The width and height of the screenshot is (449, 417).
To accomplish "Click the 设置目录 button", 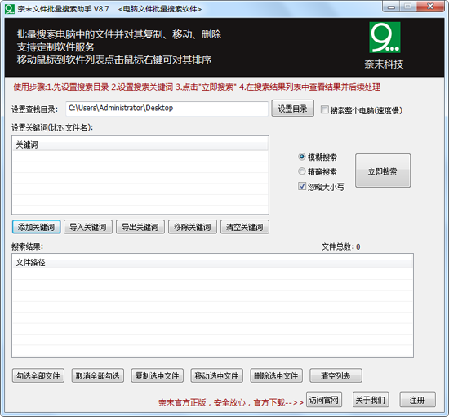I will tap(292, 109).
